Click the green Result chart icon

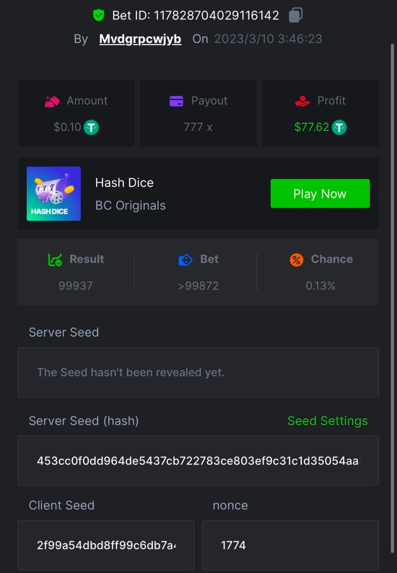[55, 259]
